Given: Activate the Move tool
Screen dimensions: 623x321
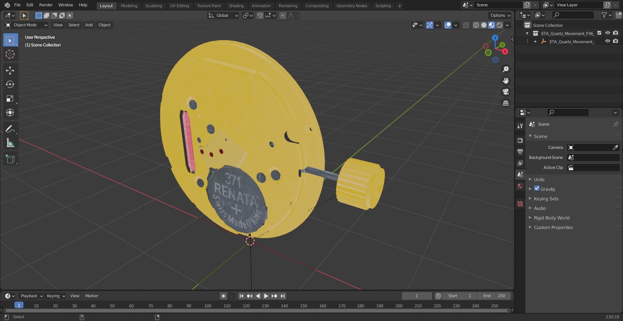Looking at the screenshot, I should point(10,70).
